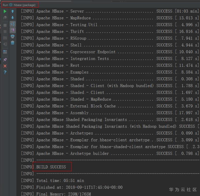Pin the Run tab with pushpin icon
Viewport: 200px width, 196px height.
tap(5, 59)
